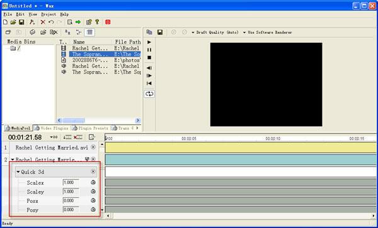
Task: Open project properties page icon
Action: coord(70,22)
